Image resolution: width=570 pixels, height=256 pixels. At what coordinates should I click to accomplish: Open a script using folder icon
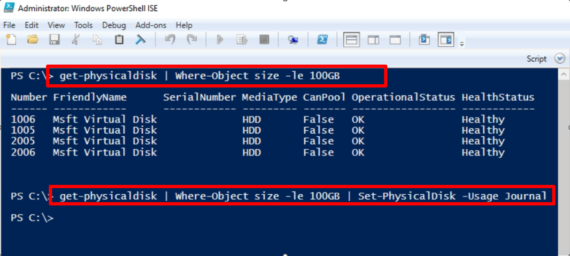coord(32,40)
